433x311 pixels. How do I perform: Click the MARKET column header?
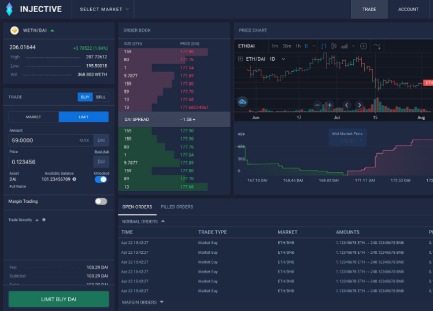pyautogui.click(x=287, y=232)
